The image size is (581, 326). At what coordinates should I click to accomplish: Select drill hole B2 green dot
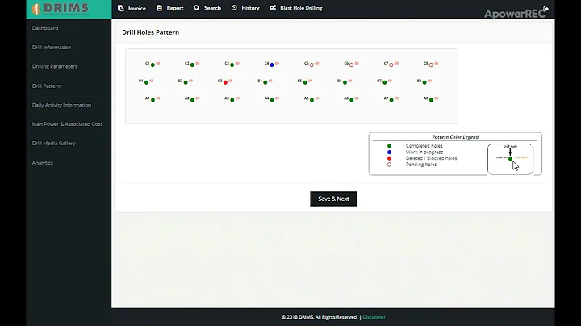pyautogui.click(x=186, y=82)
